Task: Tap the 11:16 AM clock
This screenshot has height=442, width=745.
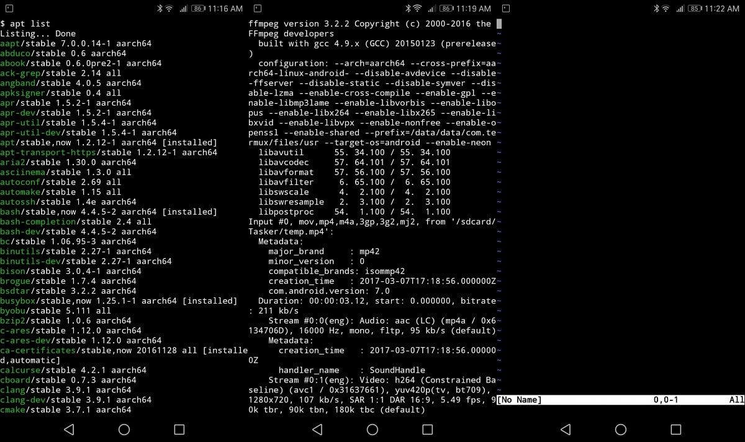Action: [x=226, y=9]
